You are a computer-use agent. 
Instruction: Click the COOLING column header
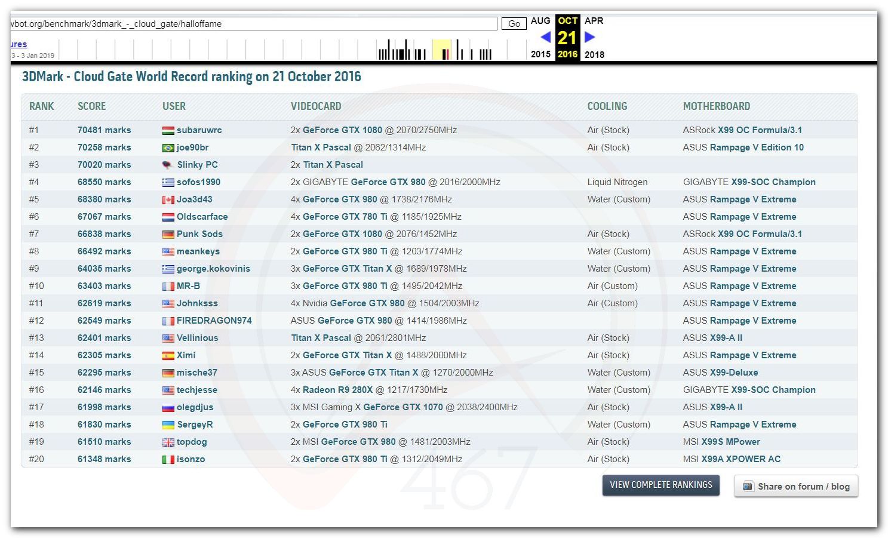pos(607,106)
